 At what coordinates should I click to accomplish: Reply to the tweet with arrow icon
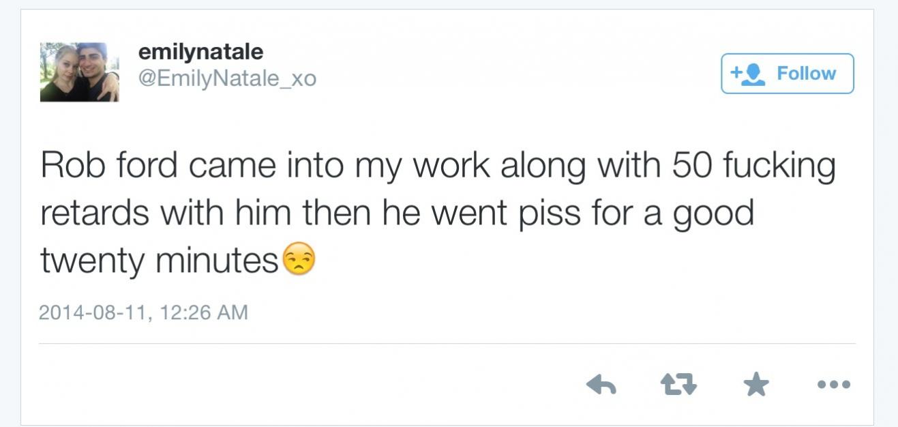[601, 385]
